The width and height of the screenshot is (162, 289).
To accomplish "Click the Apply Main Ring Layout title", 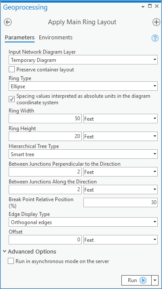I will coord(82,22).
